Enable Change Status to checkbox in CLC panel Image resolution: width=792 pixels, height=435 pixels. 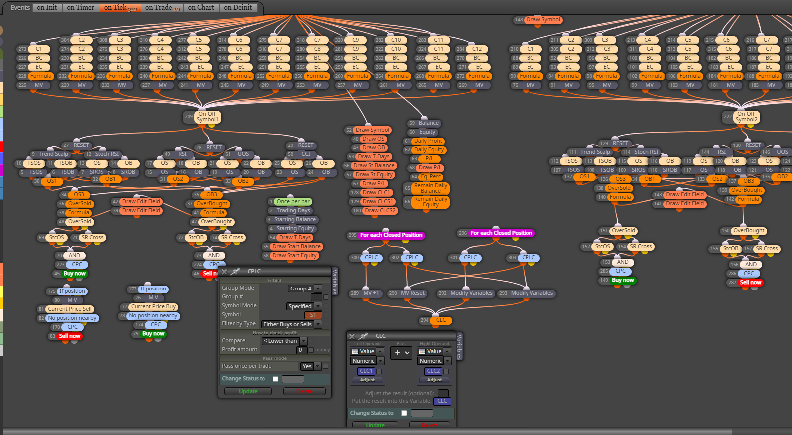(x=404, y=413)
